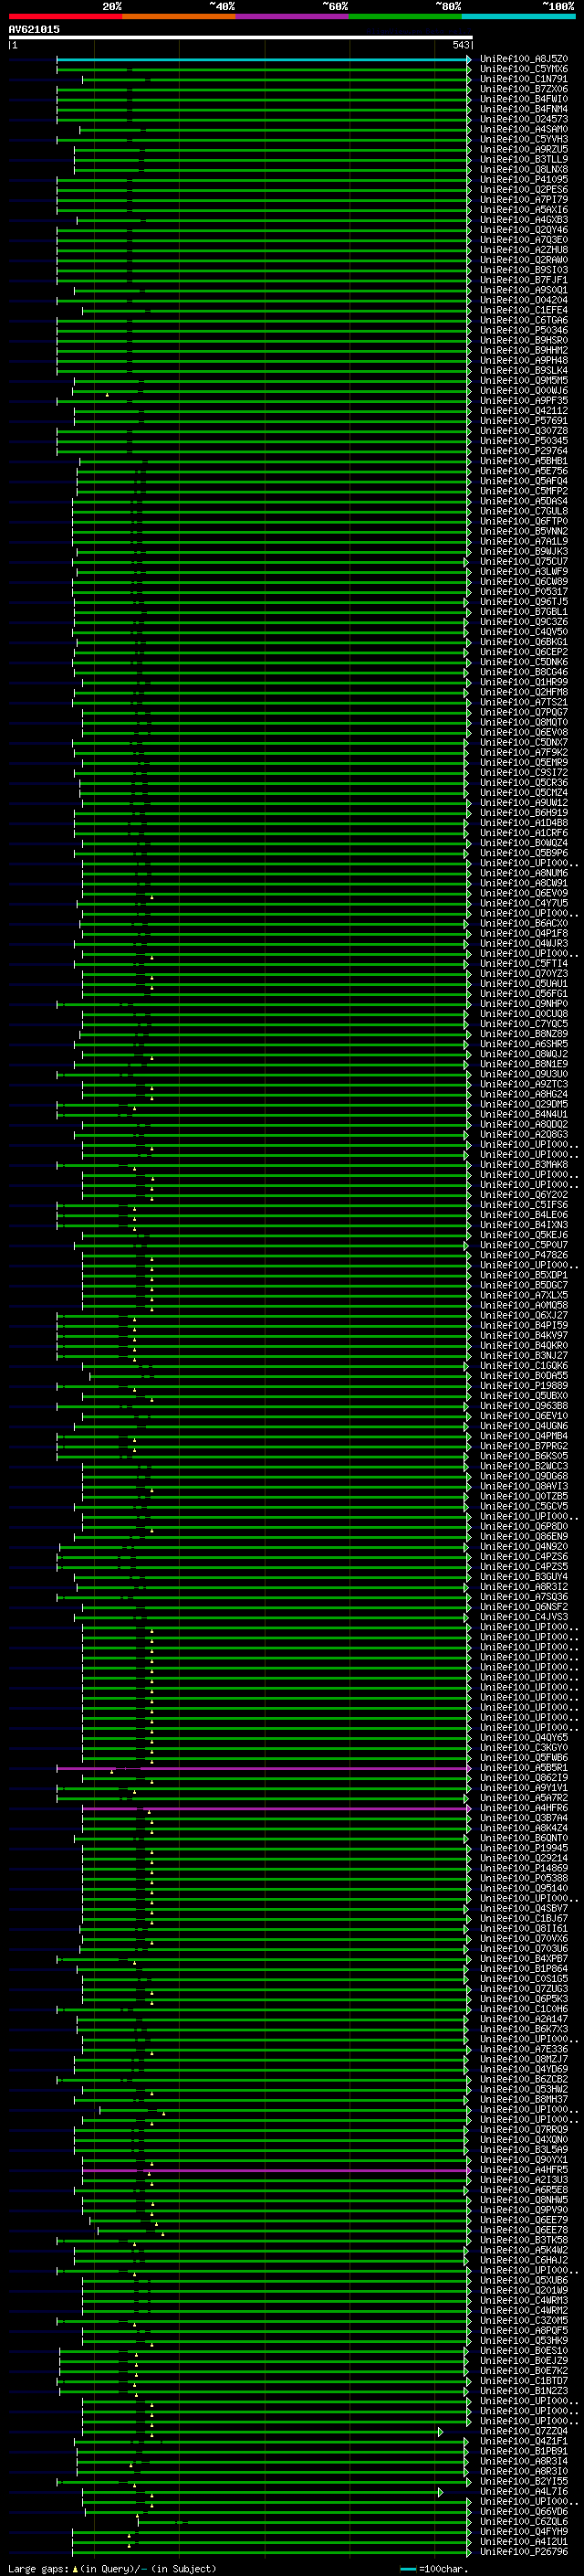Select hit label UniRef100_Q6CEP2
The height and width of the screenshot is (2576, 584).
pos(523,652)
